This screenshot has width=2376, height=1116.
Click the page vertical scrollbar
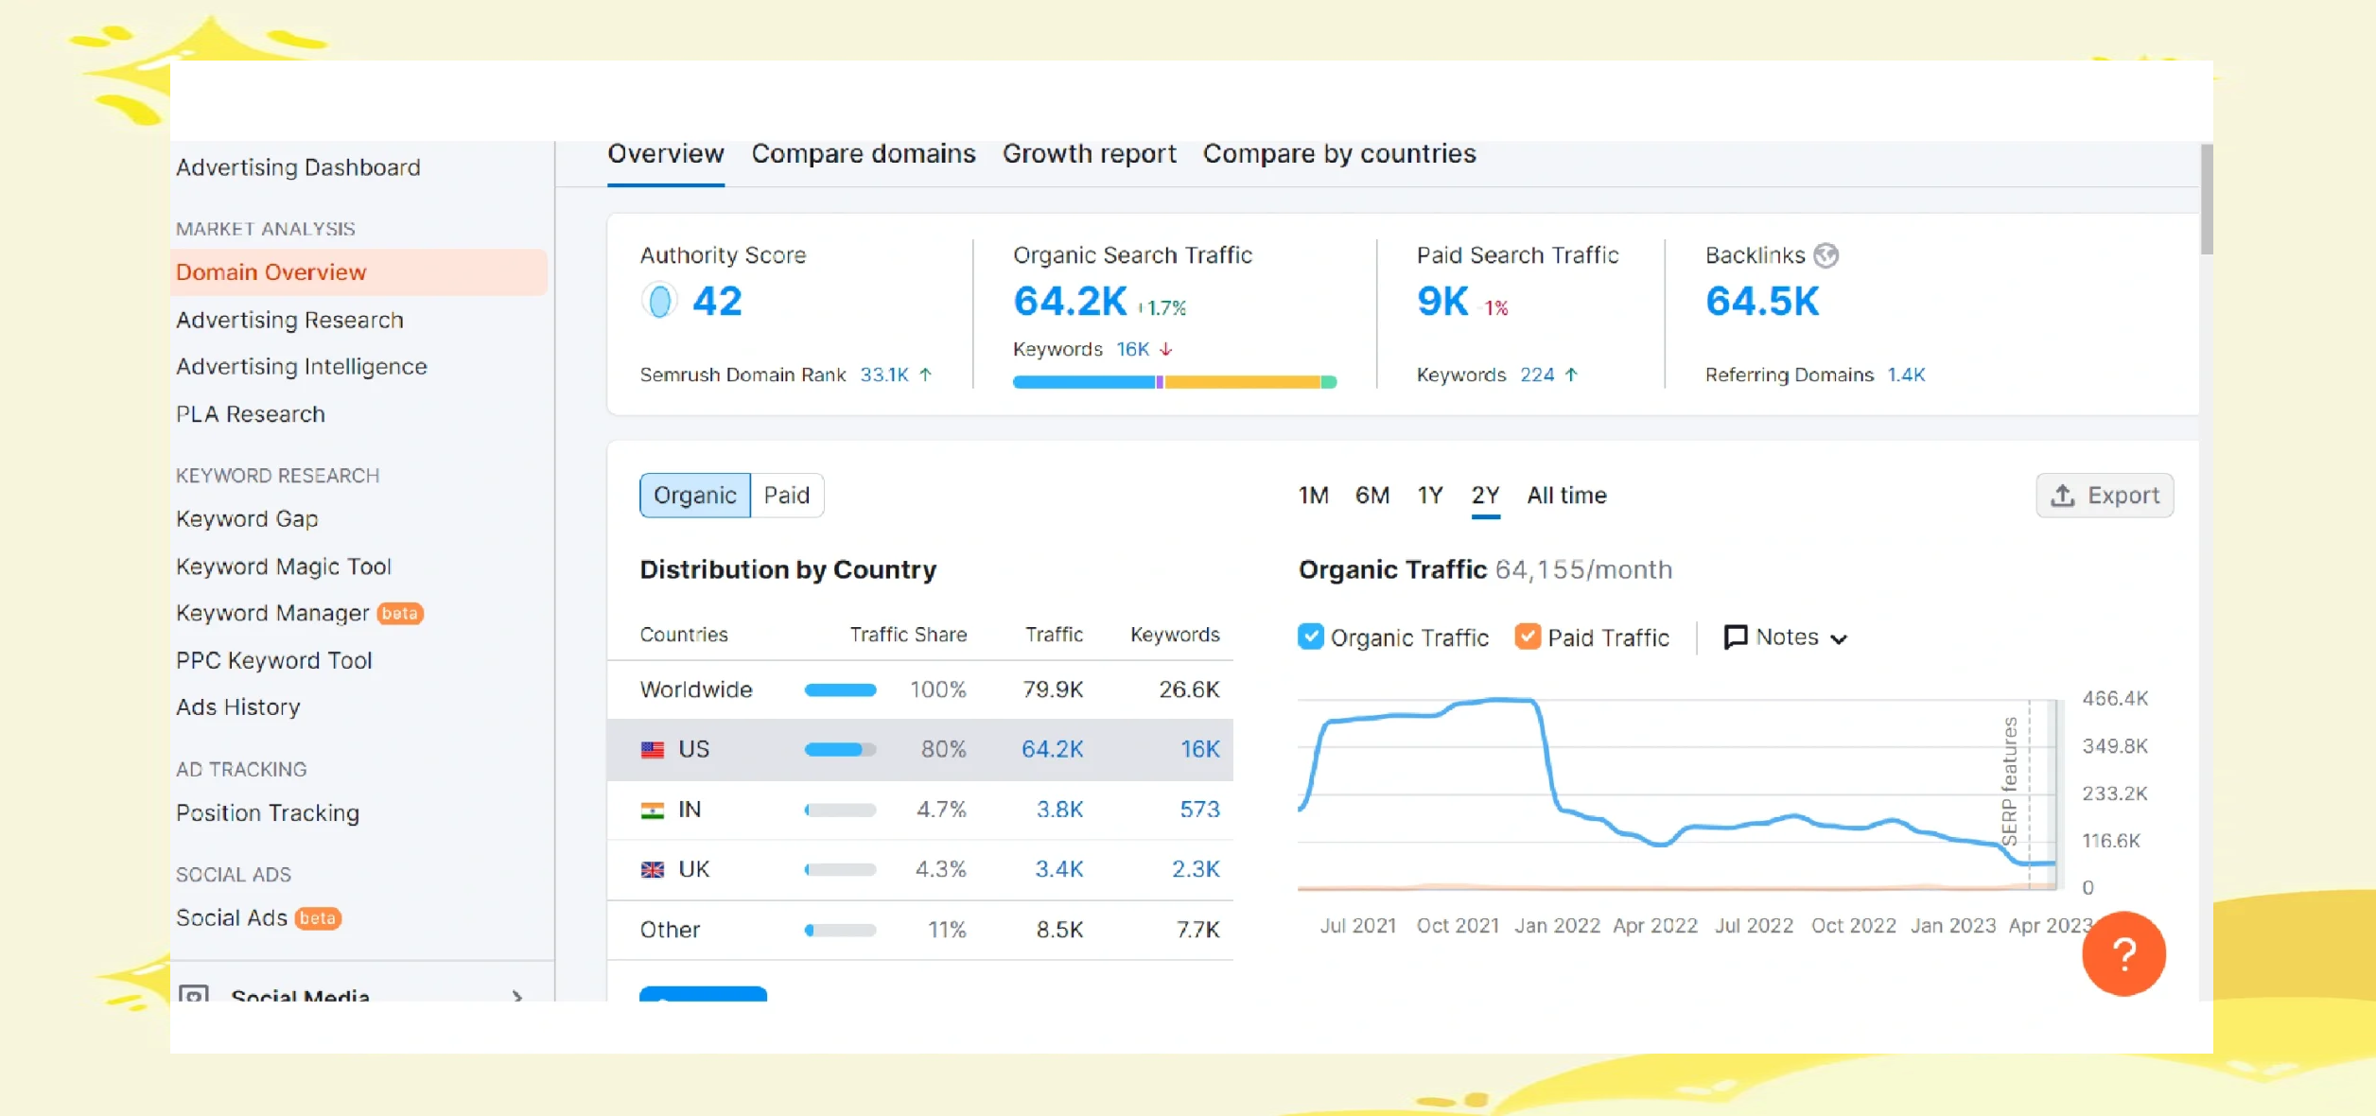pos(2207,199)
